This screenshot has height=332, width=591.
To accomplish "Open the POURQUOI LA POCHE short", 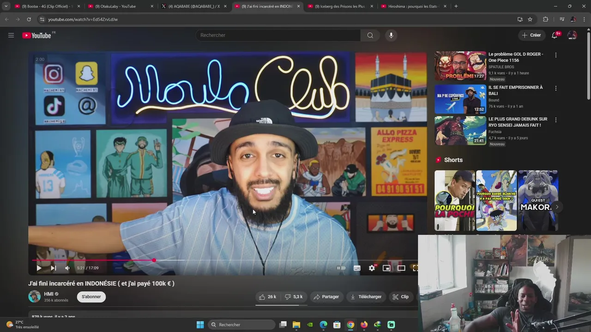I will click(454, 201).
